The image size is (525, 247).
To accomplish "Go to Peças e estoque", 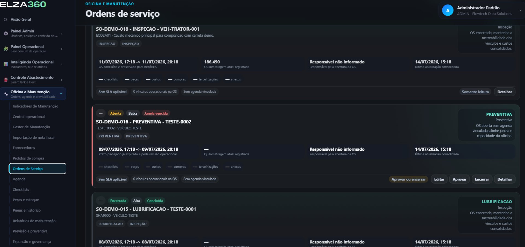I will (26, 200).
